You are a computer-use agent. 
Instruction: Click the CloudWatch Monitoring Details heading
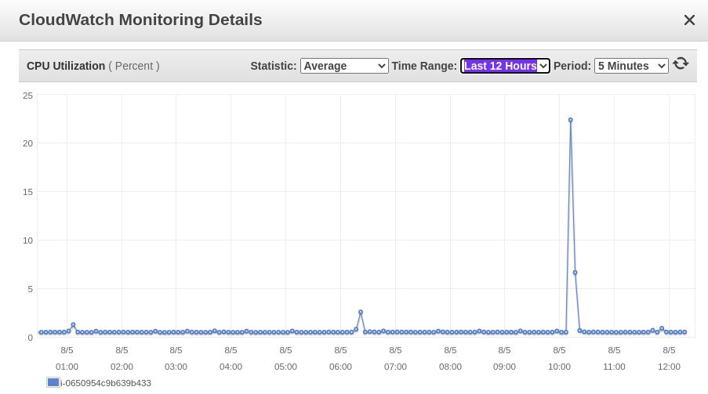click(140, 20)
